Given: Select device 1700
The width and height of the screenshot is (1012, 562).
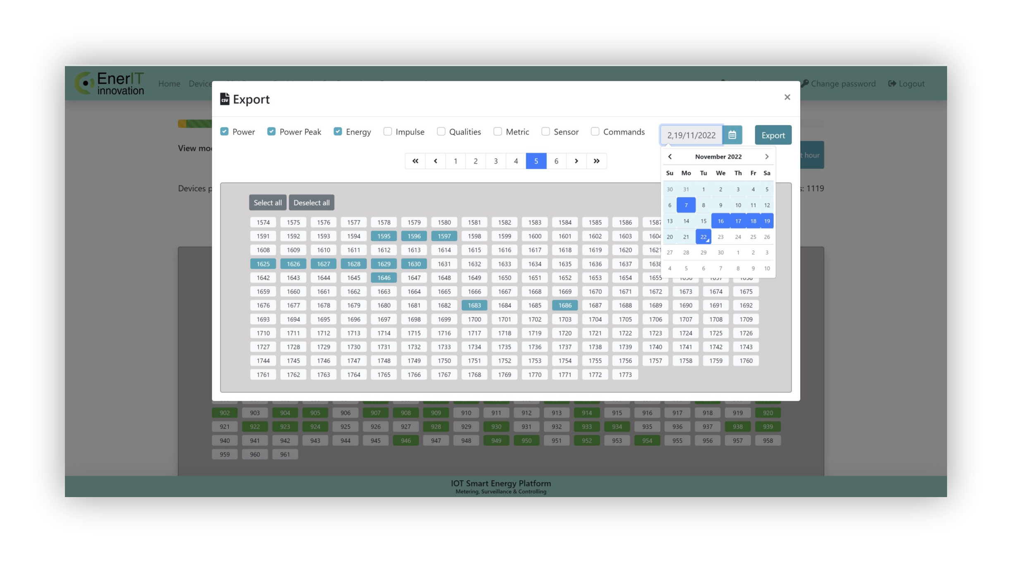Looking at the screenshot, I should click(x=474, y=319).
